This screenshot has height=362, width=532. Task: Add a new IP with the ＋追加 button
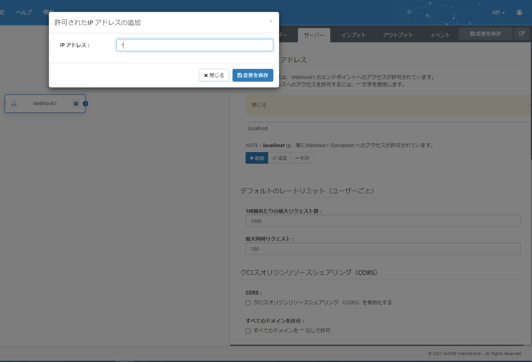click(x=257, y=157)
